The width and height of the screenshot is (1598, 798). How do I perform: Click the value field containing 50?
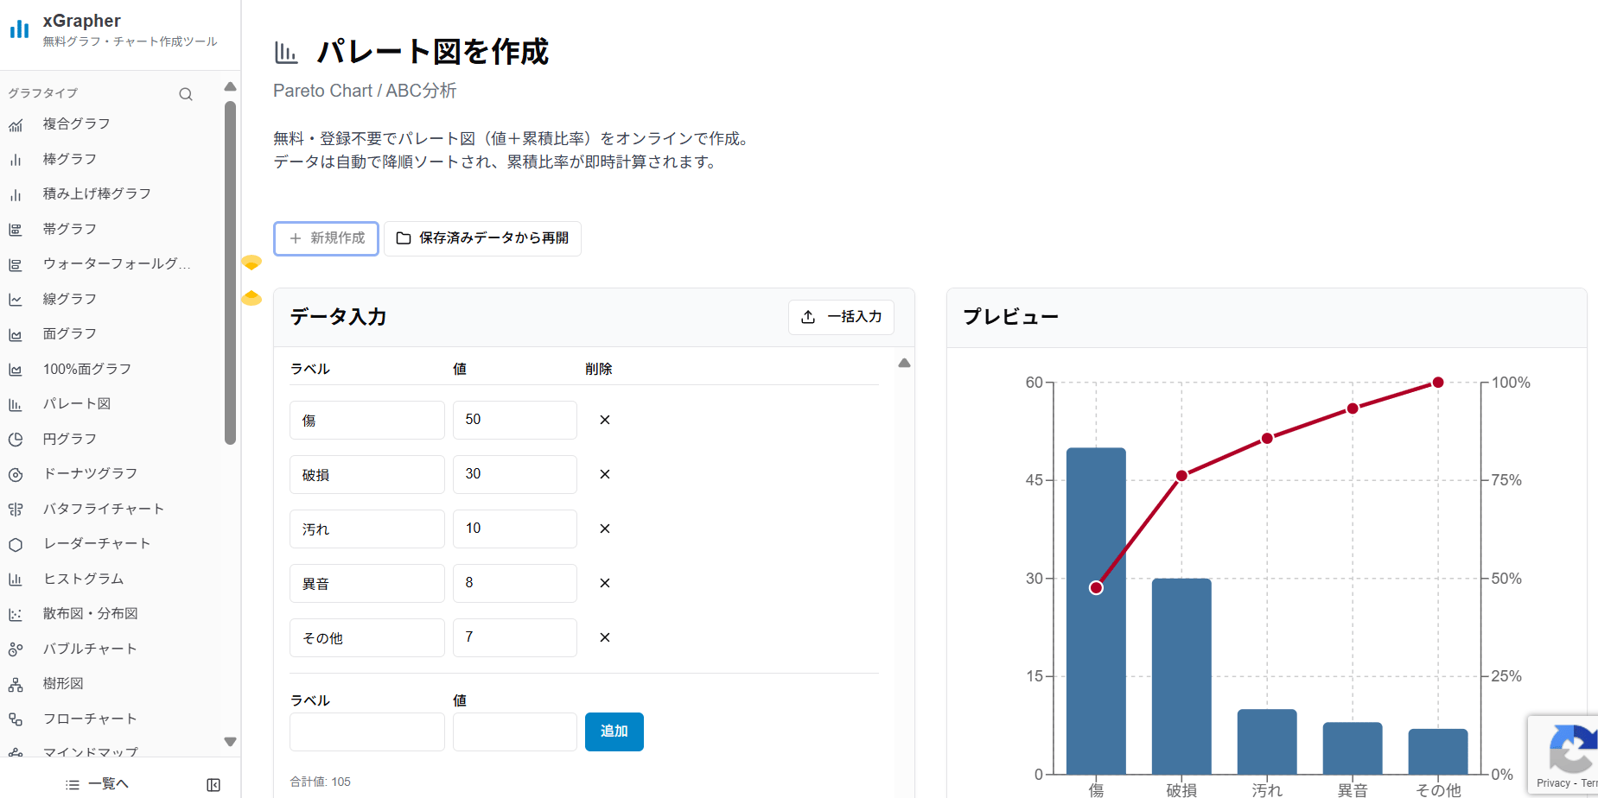pos(514,420)
